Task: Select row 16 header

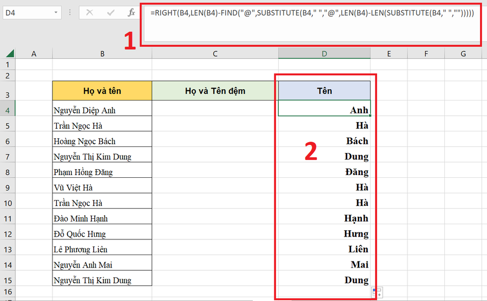Action: [x=8, y=292]
